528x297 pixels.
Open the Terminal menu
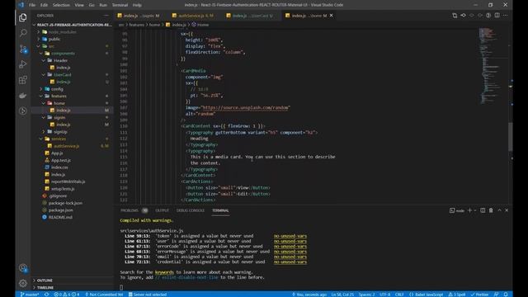point(120,5)
